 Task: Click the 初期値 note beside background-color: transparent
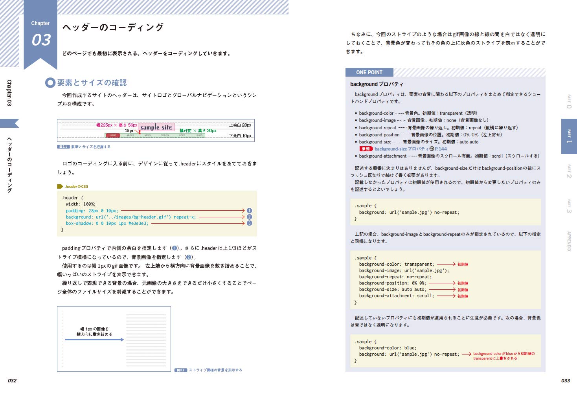coord(463,264)
